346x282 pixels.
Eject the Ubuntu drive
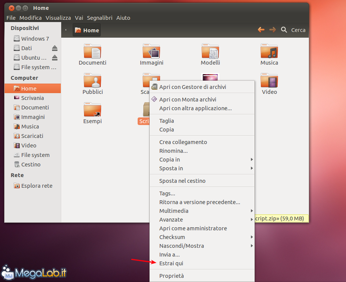[x=55, y=57]
